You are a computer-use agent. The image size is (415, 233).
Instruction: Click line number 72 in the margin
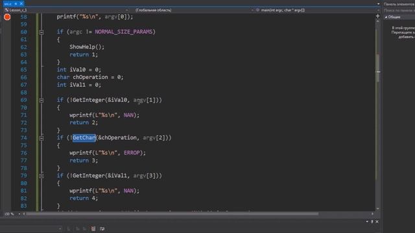pyautogui.click(x=23, y=123)
